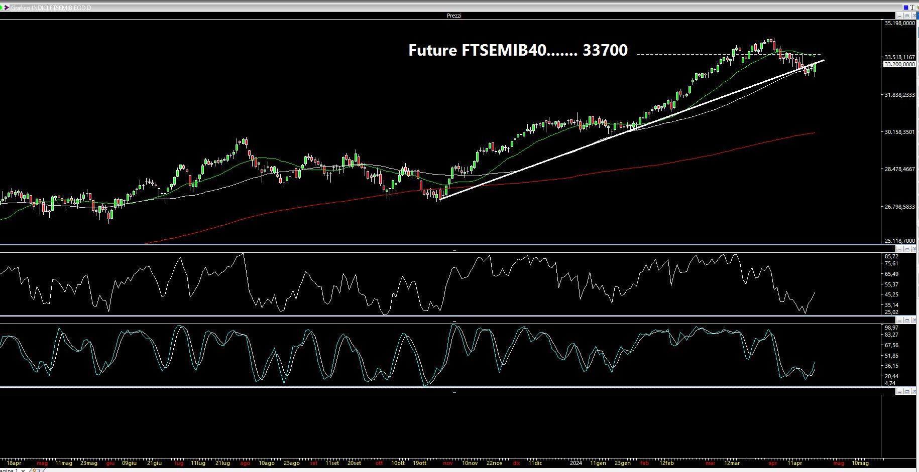Minimize the stochastic panel (98,97 scale)
919x472 pixels.
899,320
